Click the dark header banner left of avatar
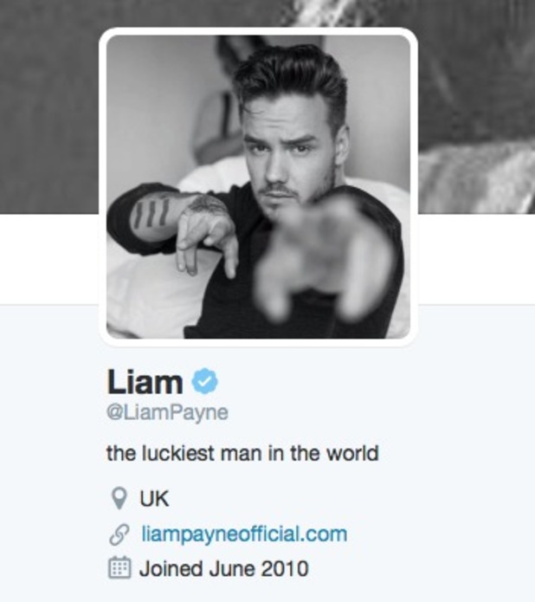Image resolution: width=535 pixels, height=602 pixels. point(49,107)
